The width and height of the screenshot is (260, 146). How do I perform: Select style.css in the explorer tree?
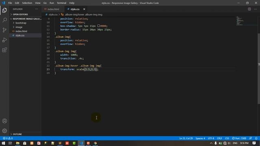tap(20, 35)
